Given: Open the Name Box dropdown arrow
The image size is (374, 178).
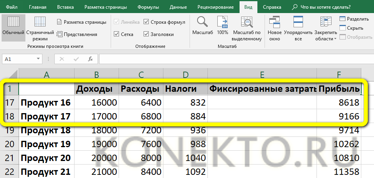Looking at the screenshot, I should [39, 59].
